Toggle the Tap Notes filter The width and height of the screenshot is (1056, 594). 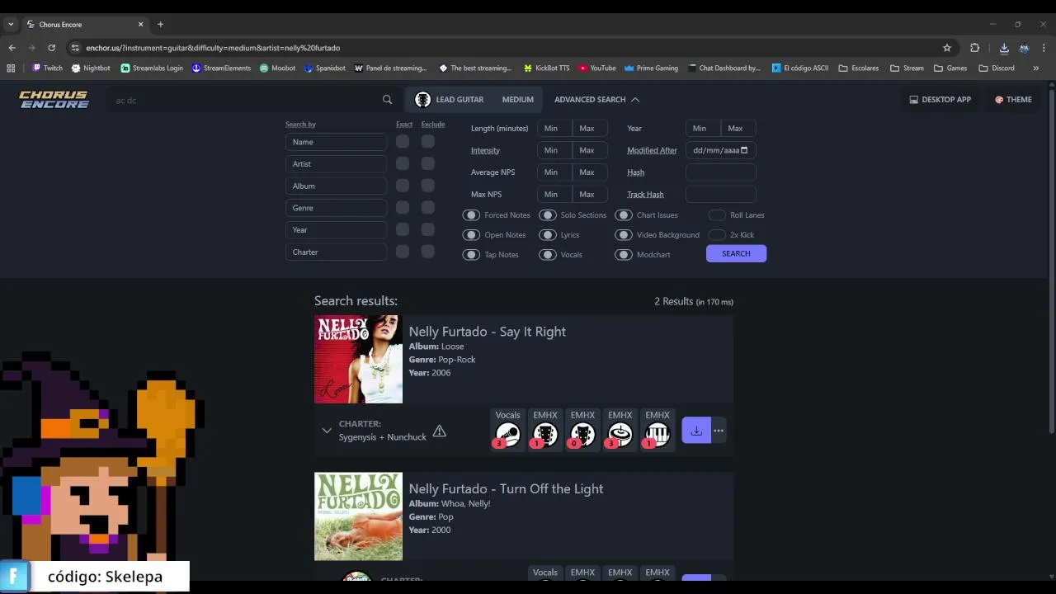pos(471,255)
